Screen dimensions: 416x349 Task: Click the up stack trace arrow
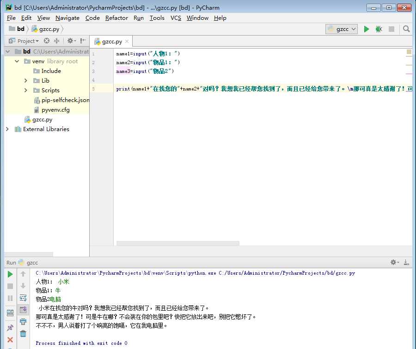(23, 274)
